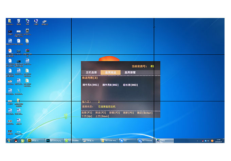
Task: Switch to the green browser taskbar button
Action: 73,141
